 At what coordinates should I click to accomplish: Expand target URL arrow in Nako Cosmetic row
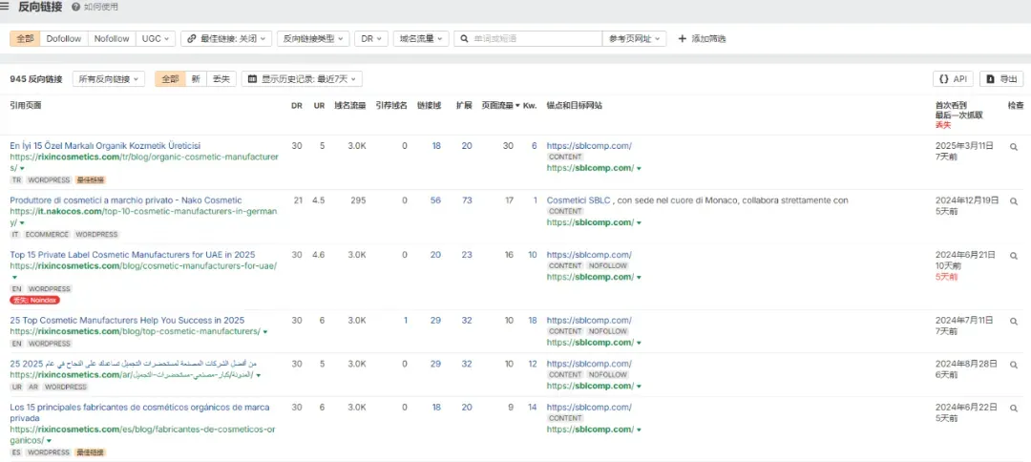pyautogui.click(x=639, y=222)
